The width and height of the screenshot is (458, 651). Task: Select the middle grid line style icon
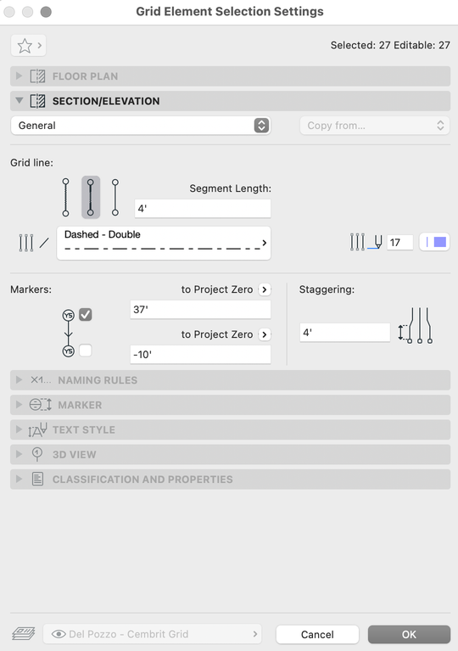coord(91,197)
